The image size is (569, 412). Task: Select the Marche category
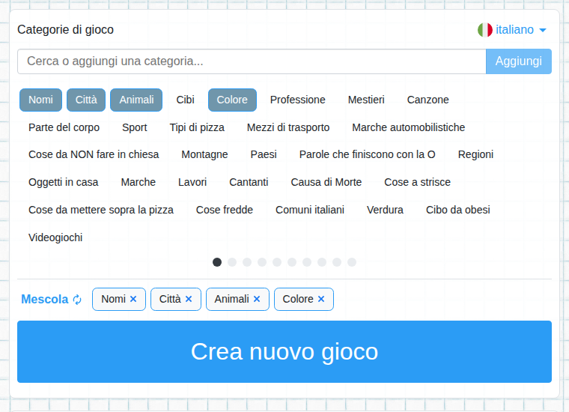tap(139, 182)
